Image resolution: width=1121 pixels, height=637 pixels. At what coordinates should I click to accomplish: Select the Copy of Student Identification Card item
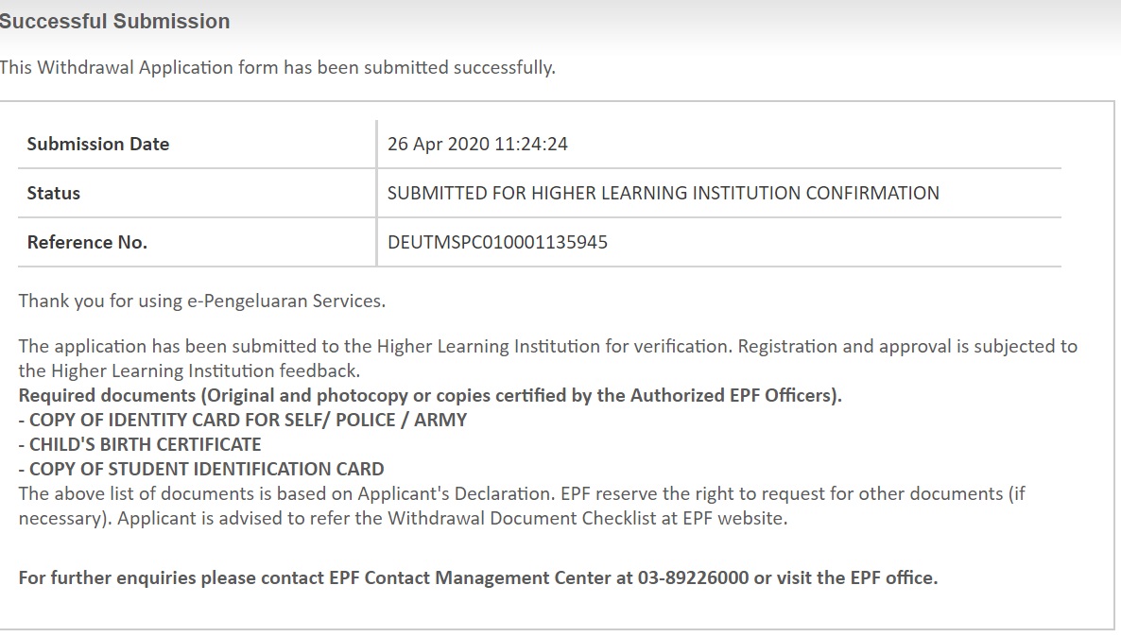(x=201, y=470)
